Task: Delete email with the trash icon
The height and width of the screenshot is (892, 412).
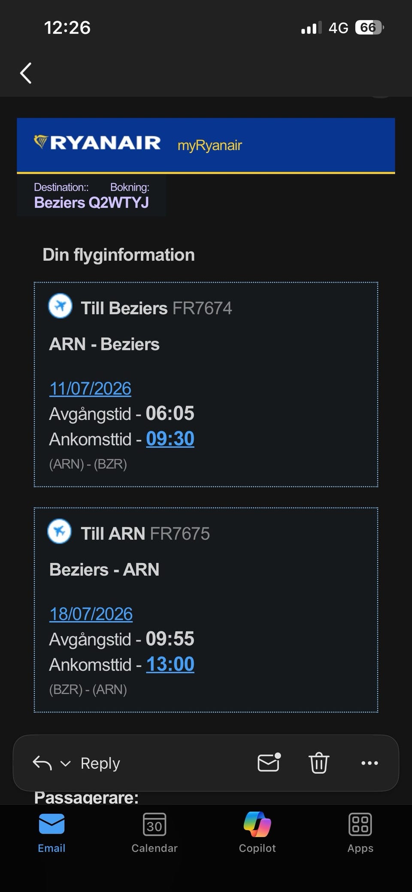Action: 319,763
